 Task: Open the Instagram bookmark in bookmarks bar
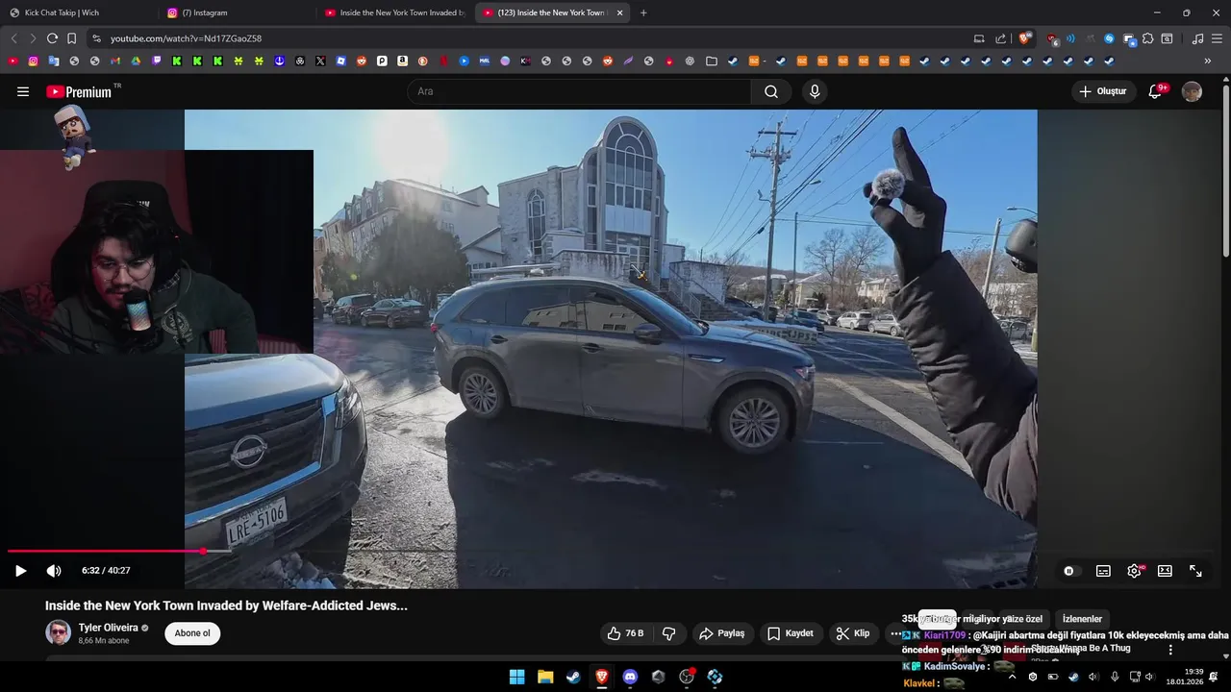click(x=33, y=61)
